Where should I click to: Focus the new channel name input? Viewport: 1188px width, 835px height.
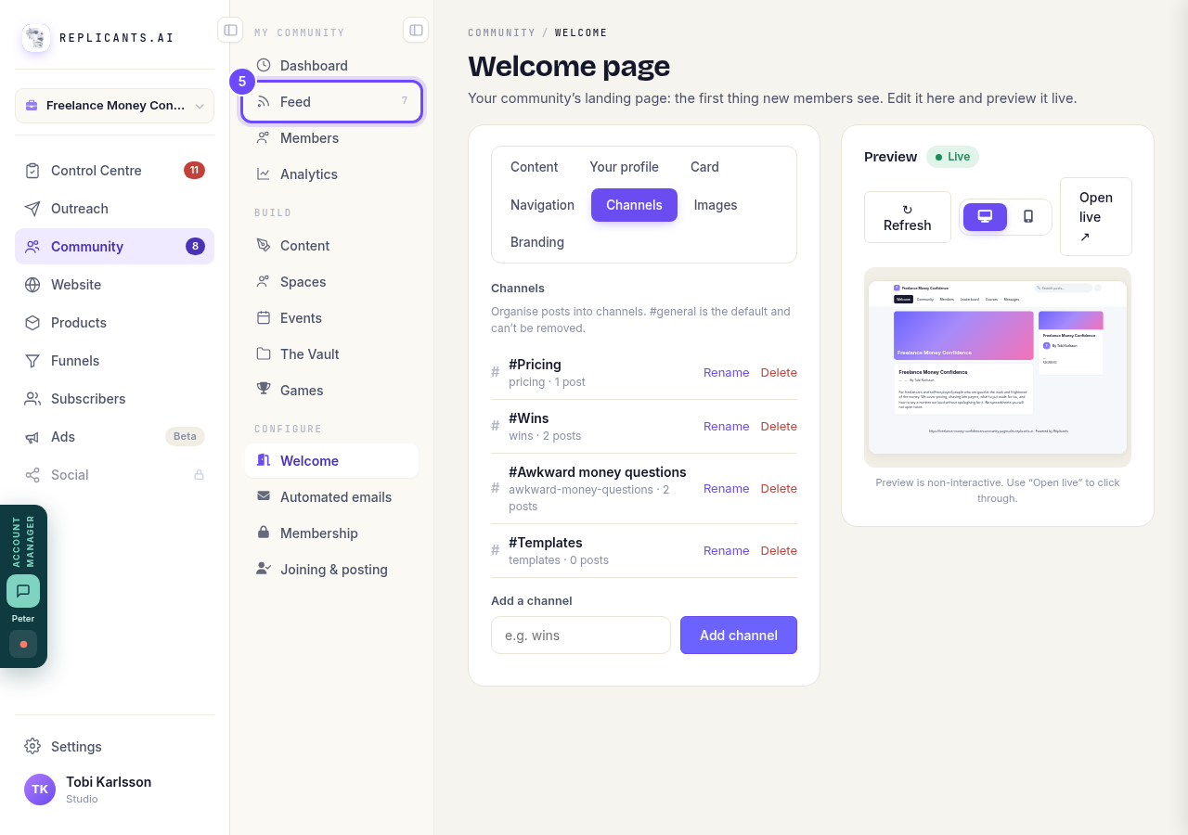pyautogui.click(x=581, y=636)
